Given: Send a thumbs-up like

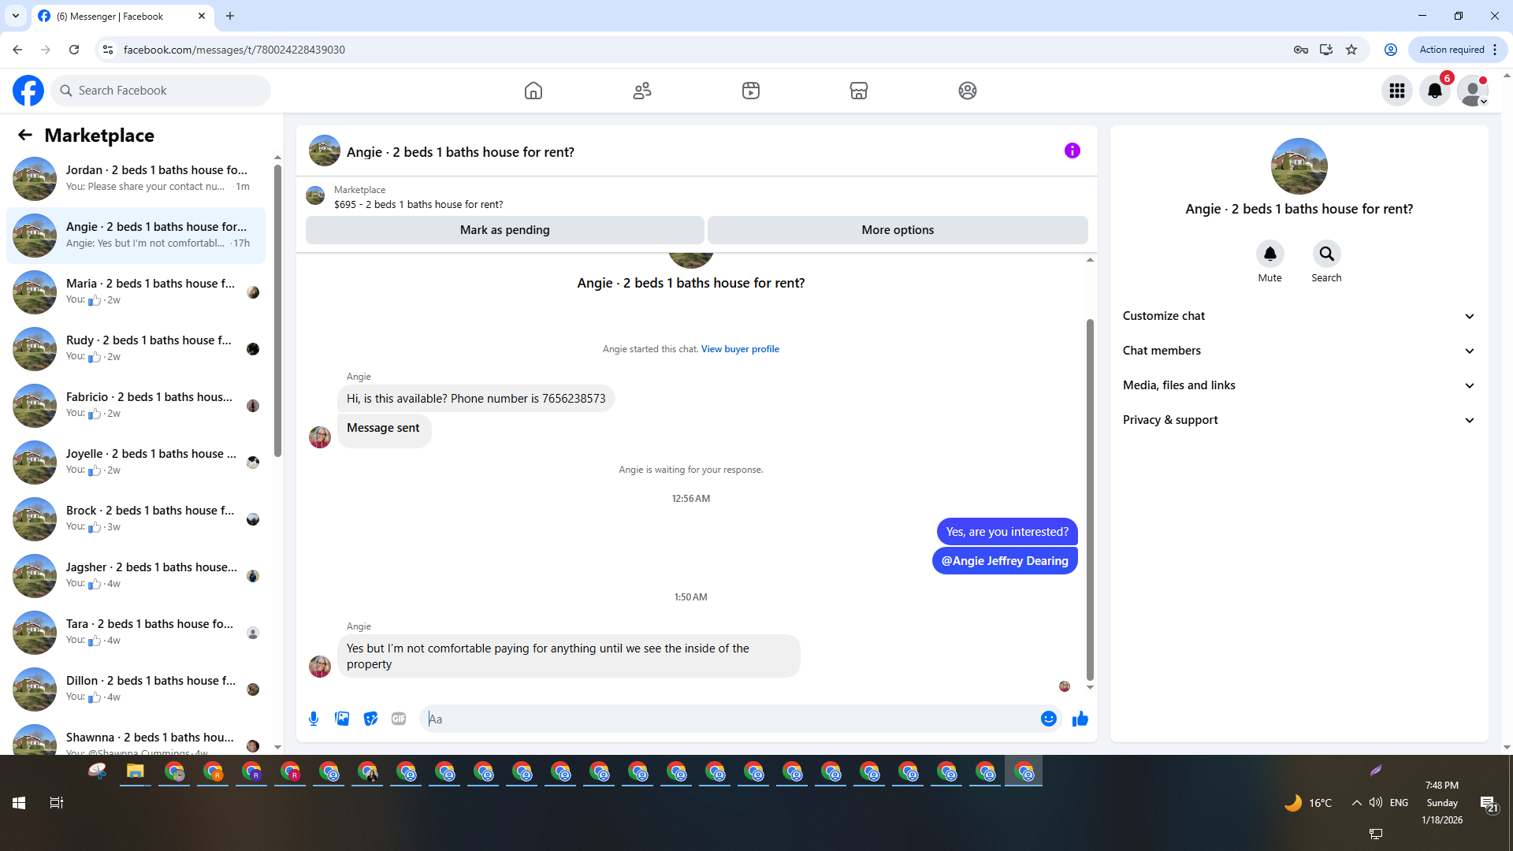Looking at the screenshot, I should tap(1080, 719).
